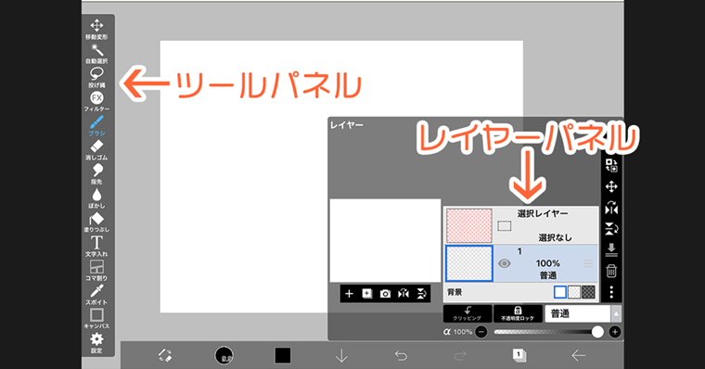Delete layer with the trash can icon
This screenshot has width=705, height=369.
[611, 271]
